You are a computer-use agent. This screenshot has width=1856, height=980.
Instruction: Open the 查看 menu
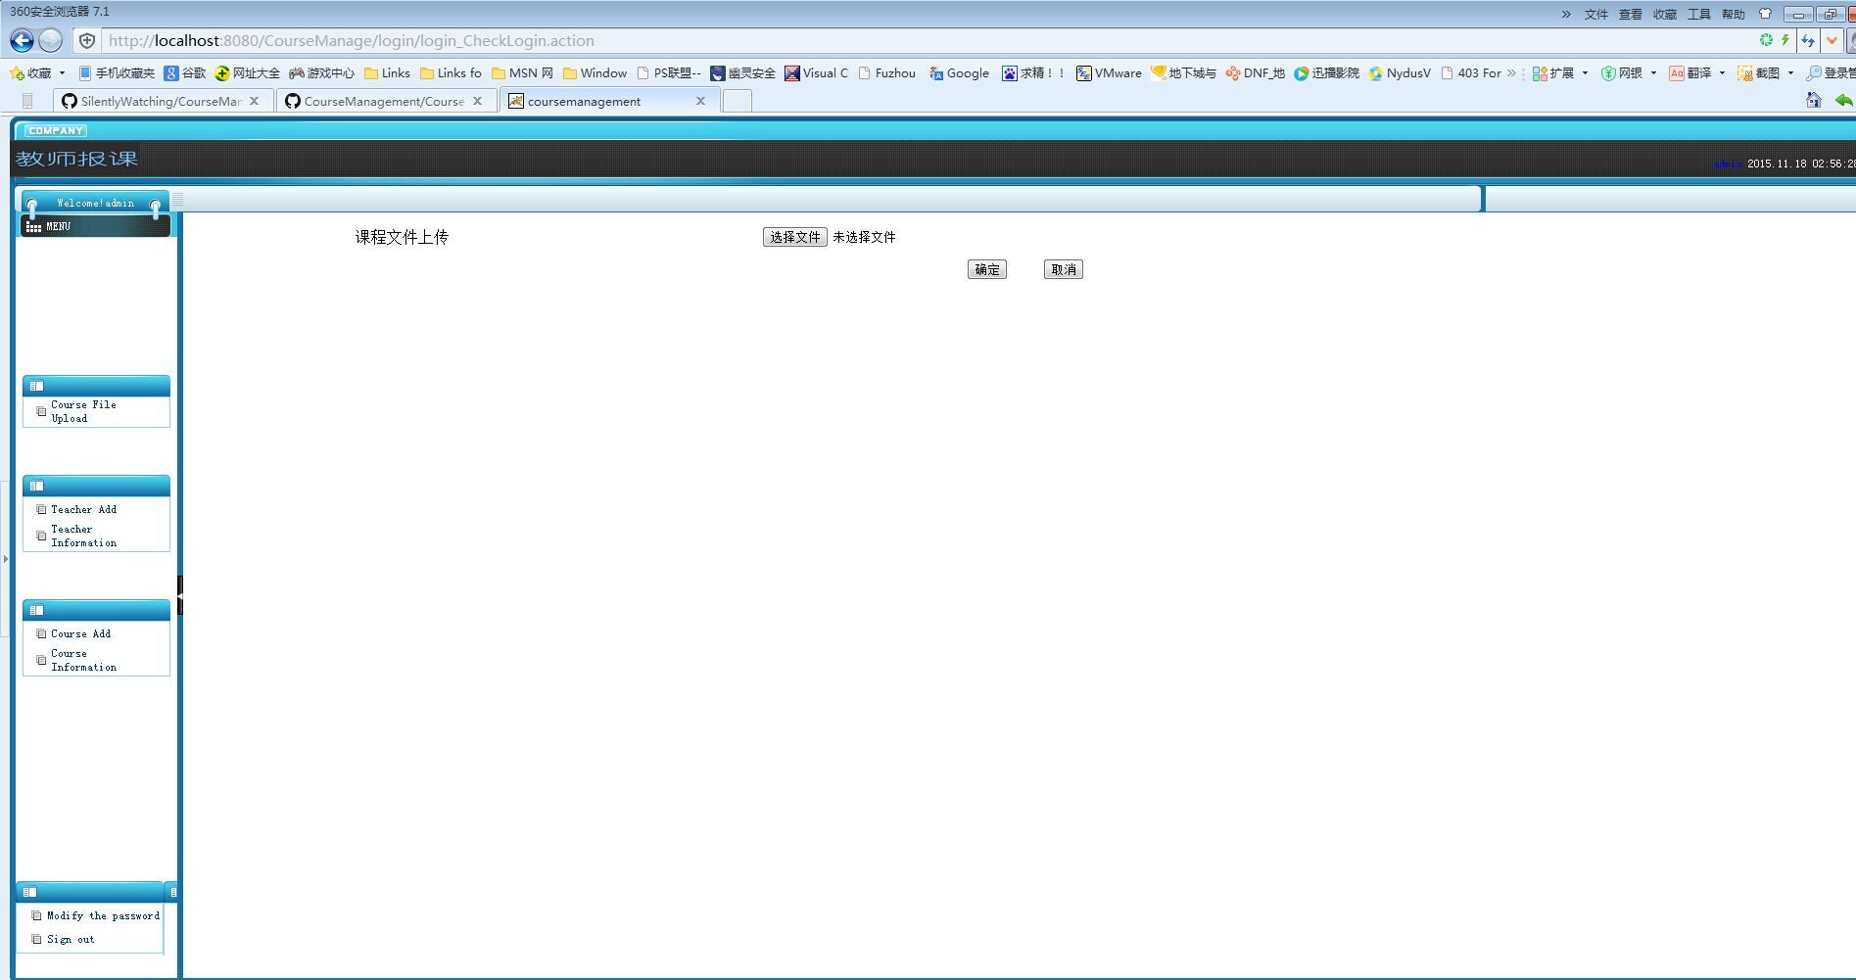coord(1631,14)
